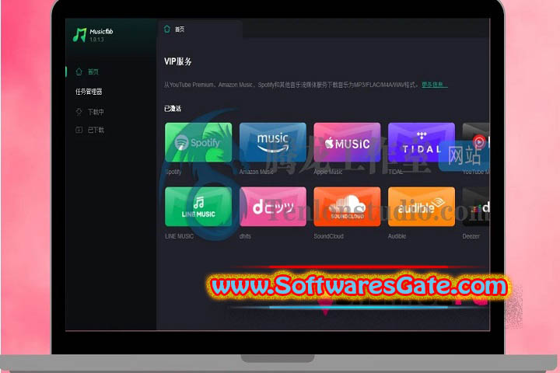Open the dhits service card
Viewport: 560px width, 373px height.
(273, 207)
